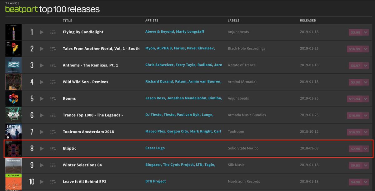Open purchase options arrow for Anthems Remixes
The image size is (375, 191).
[x=366, y=65]
